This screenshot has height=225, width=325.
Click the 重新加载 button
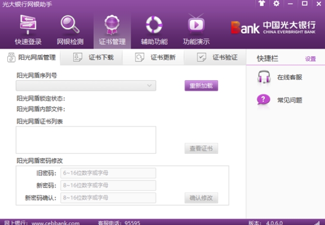click(x=201, y=86)
